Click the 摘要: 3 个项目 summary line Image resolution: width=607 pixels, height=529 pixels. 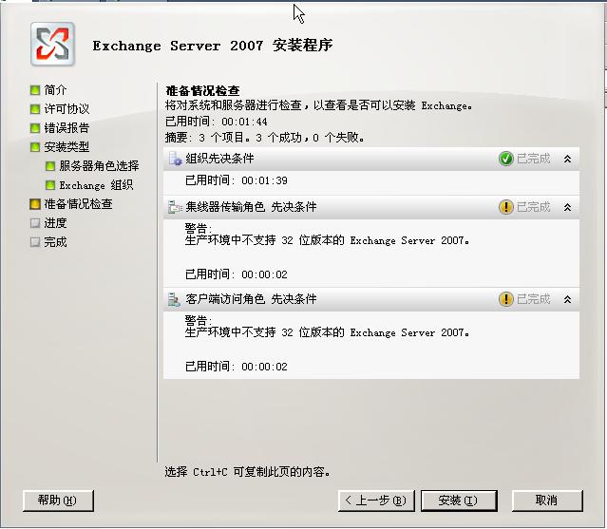[x=264, y=138]
